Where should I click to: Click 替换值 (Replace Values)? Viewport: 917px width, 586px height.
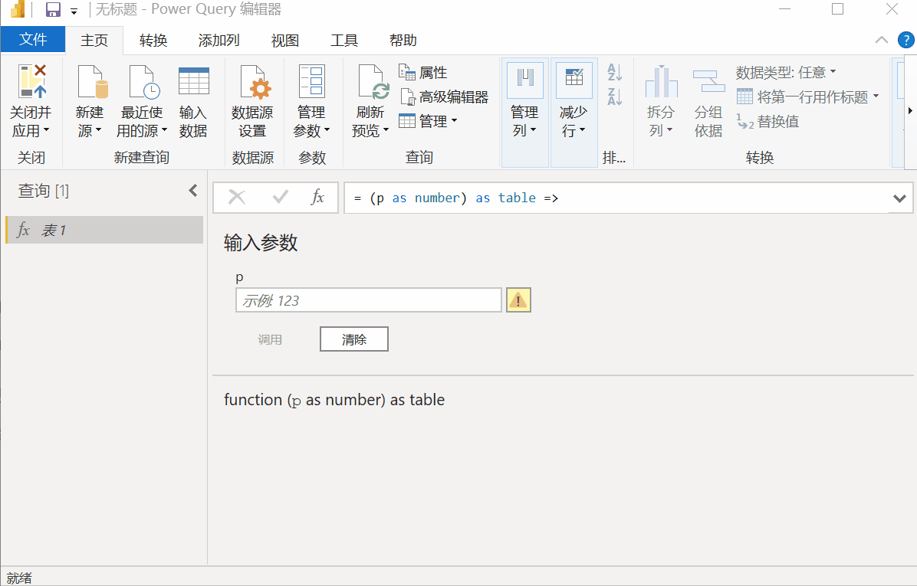(767, 122)
